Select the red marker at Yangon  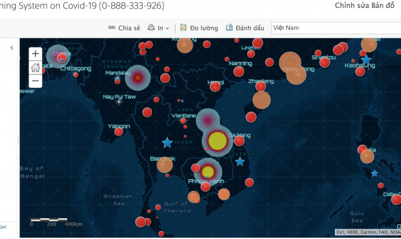[118, 131]
